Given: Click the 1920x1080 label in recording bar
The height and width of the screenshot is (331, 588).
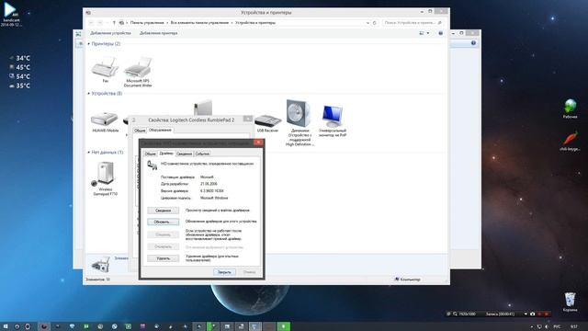Looking at the screenshot, I should (468, 314).
